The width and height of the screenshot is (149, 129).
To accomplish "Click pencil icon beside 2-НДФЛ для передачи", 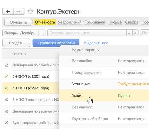I will pos(7,99).
